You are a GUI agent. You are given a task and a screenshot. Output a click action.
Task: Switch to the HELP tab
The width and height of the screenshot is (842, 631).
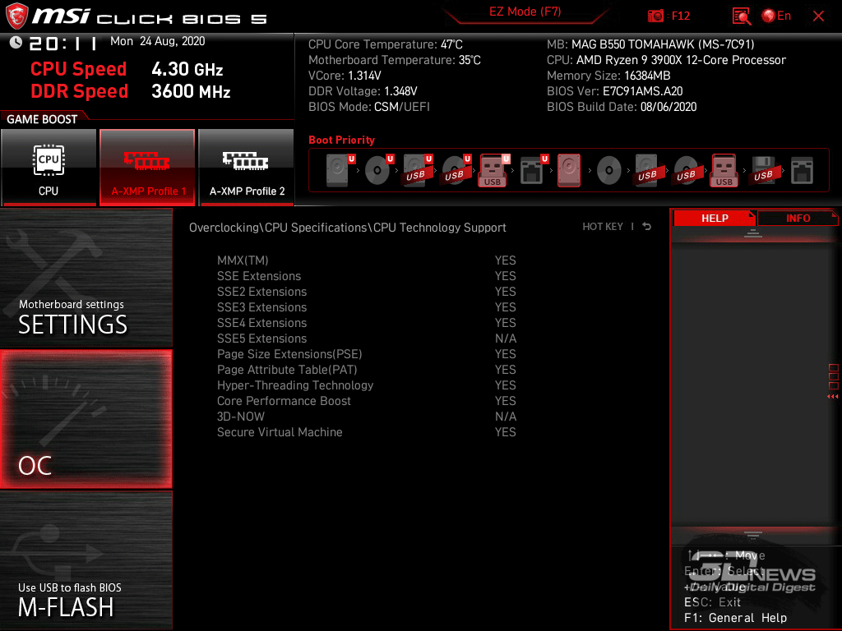pos(715,218)
